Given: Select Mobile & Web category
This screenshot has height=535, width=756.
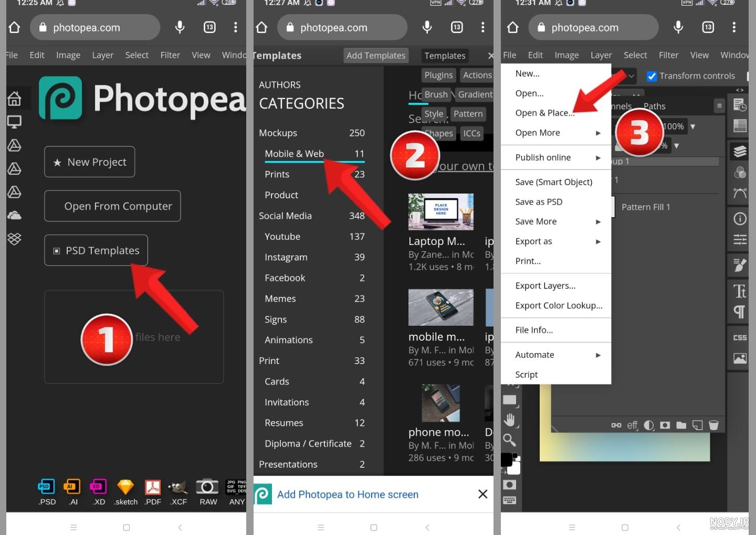Looking at the screenshot, I should point(314,154).
